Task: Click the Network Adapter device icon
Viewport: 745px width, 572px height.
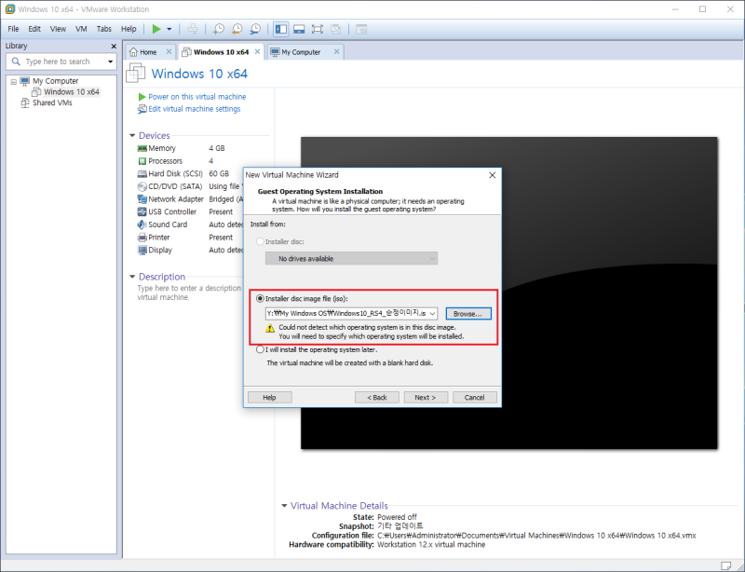Action: (x=142, y=199)
